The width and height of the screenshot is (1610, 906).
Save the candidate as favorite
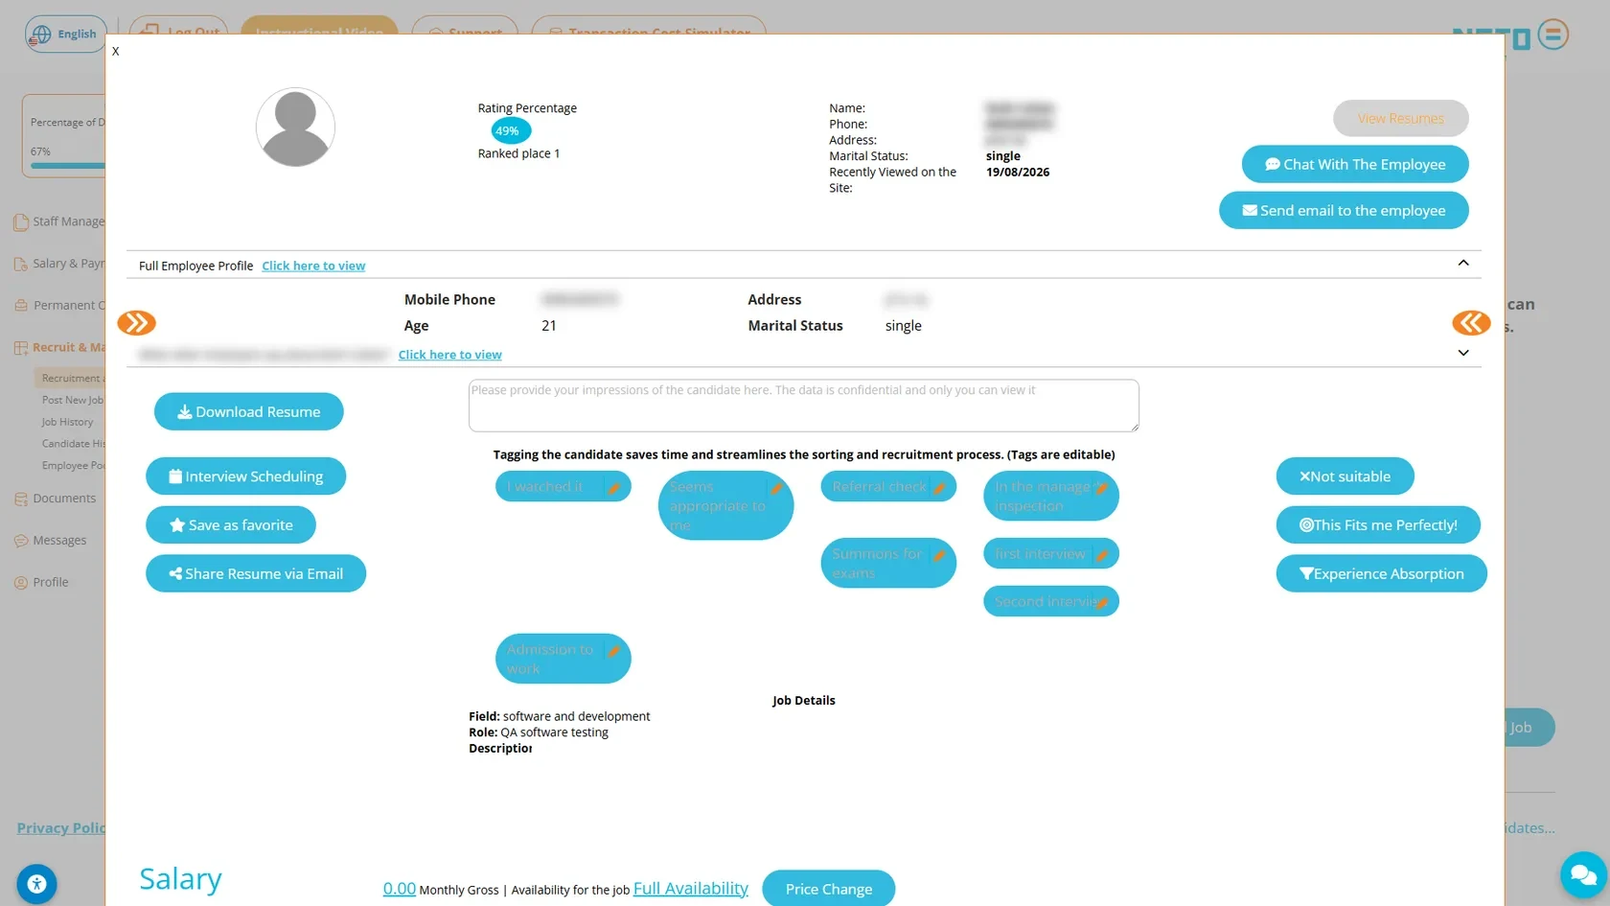(x=231, y=524)
